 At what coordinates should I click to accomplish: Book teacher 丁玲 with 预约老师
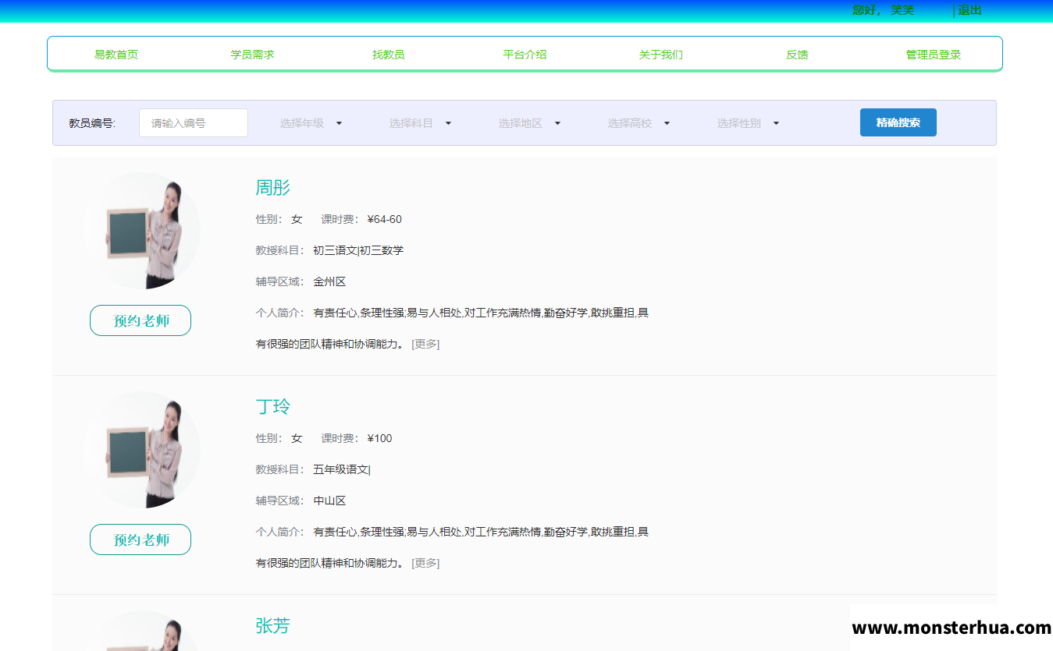[141, 540]
